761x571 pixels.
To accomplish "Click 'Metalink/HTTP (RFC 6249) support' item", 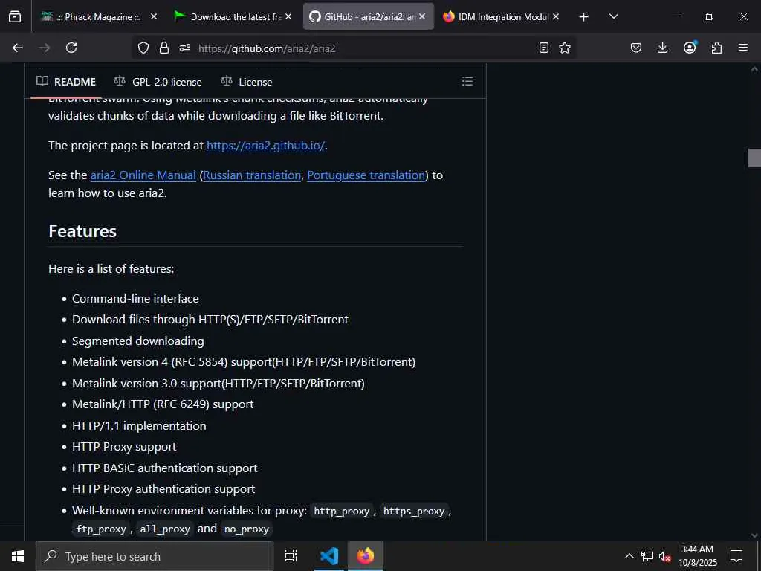I will [x=163, y=404].
